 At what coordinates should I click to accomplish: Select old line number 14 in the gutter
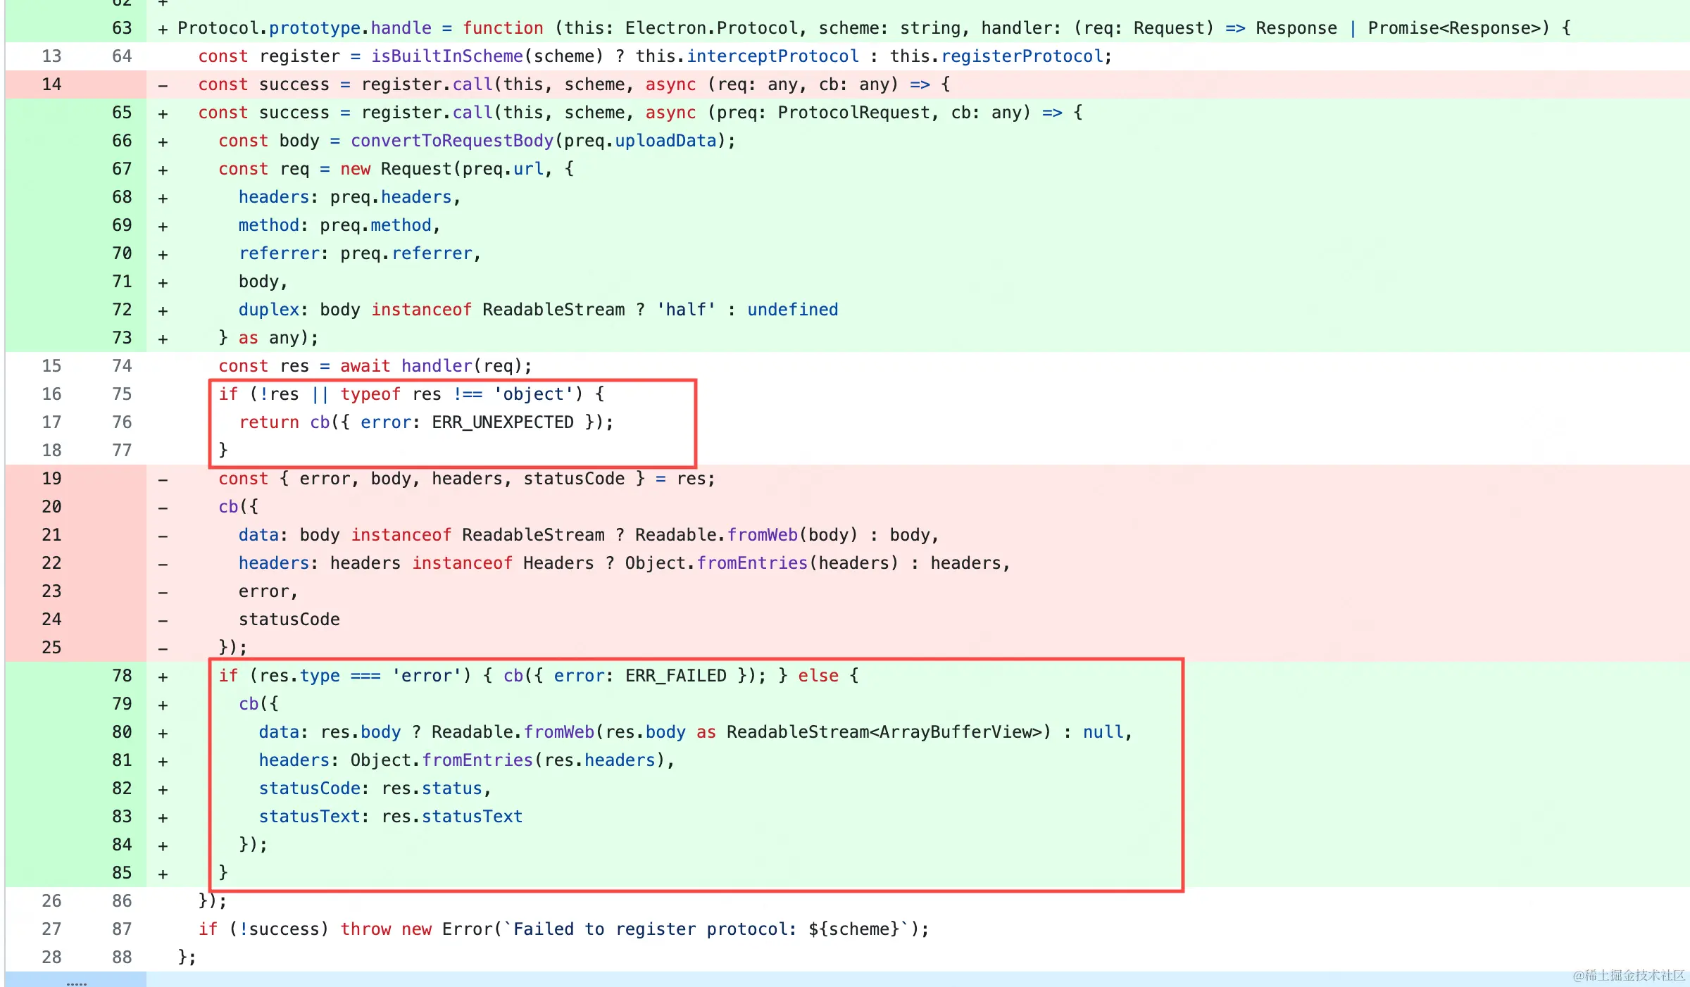[51, 84]
